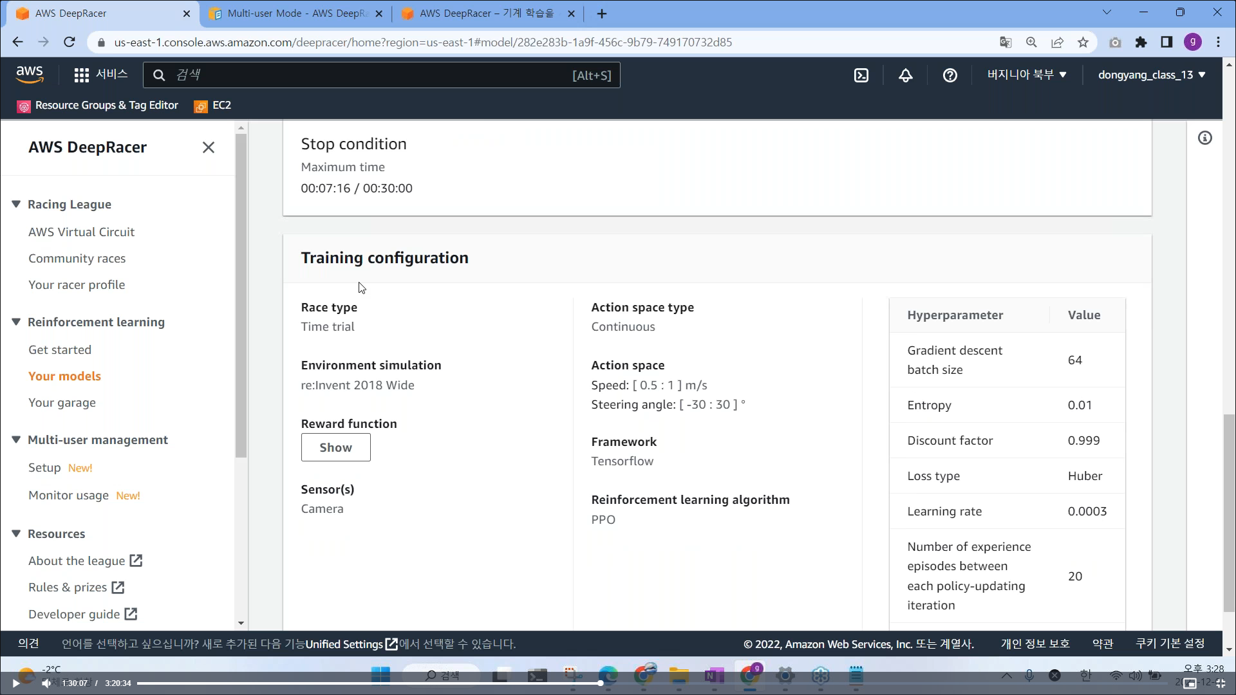Open the region dropdown 버지니아 북부
The width and height of the screenshot is (1236, 695).
tap(1027, 75)
